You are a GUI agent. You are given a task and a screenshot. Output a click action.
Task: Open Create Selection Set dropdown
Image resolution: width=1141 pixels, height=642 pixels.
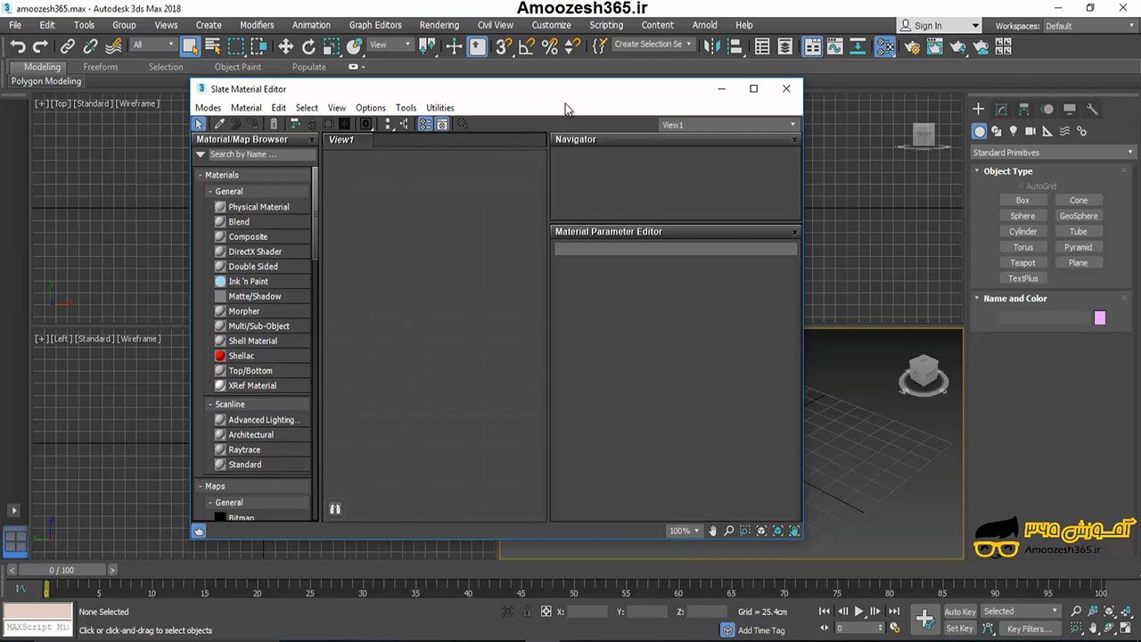click(x=653, y=45)
